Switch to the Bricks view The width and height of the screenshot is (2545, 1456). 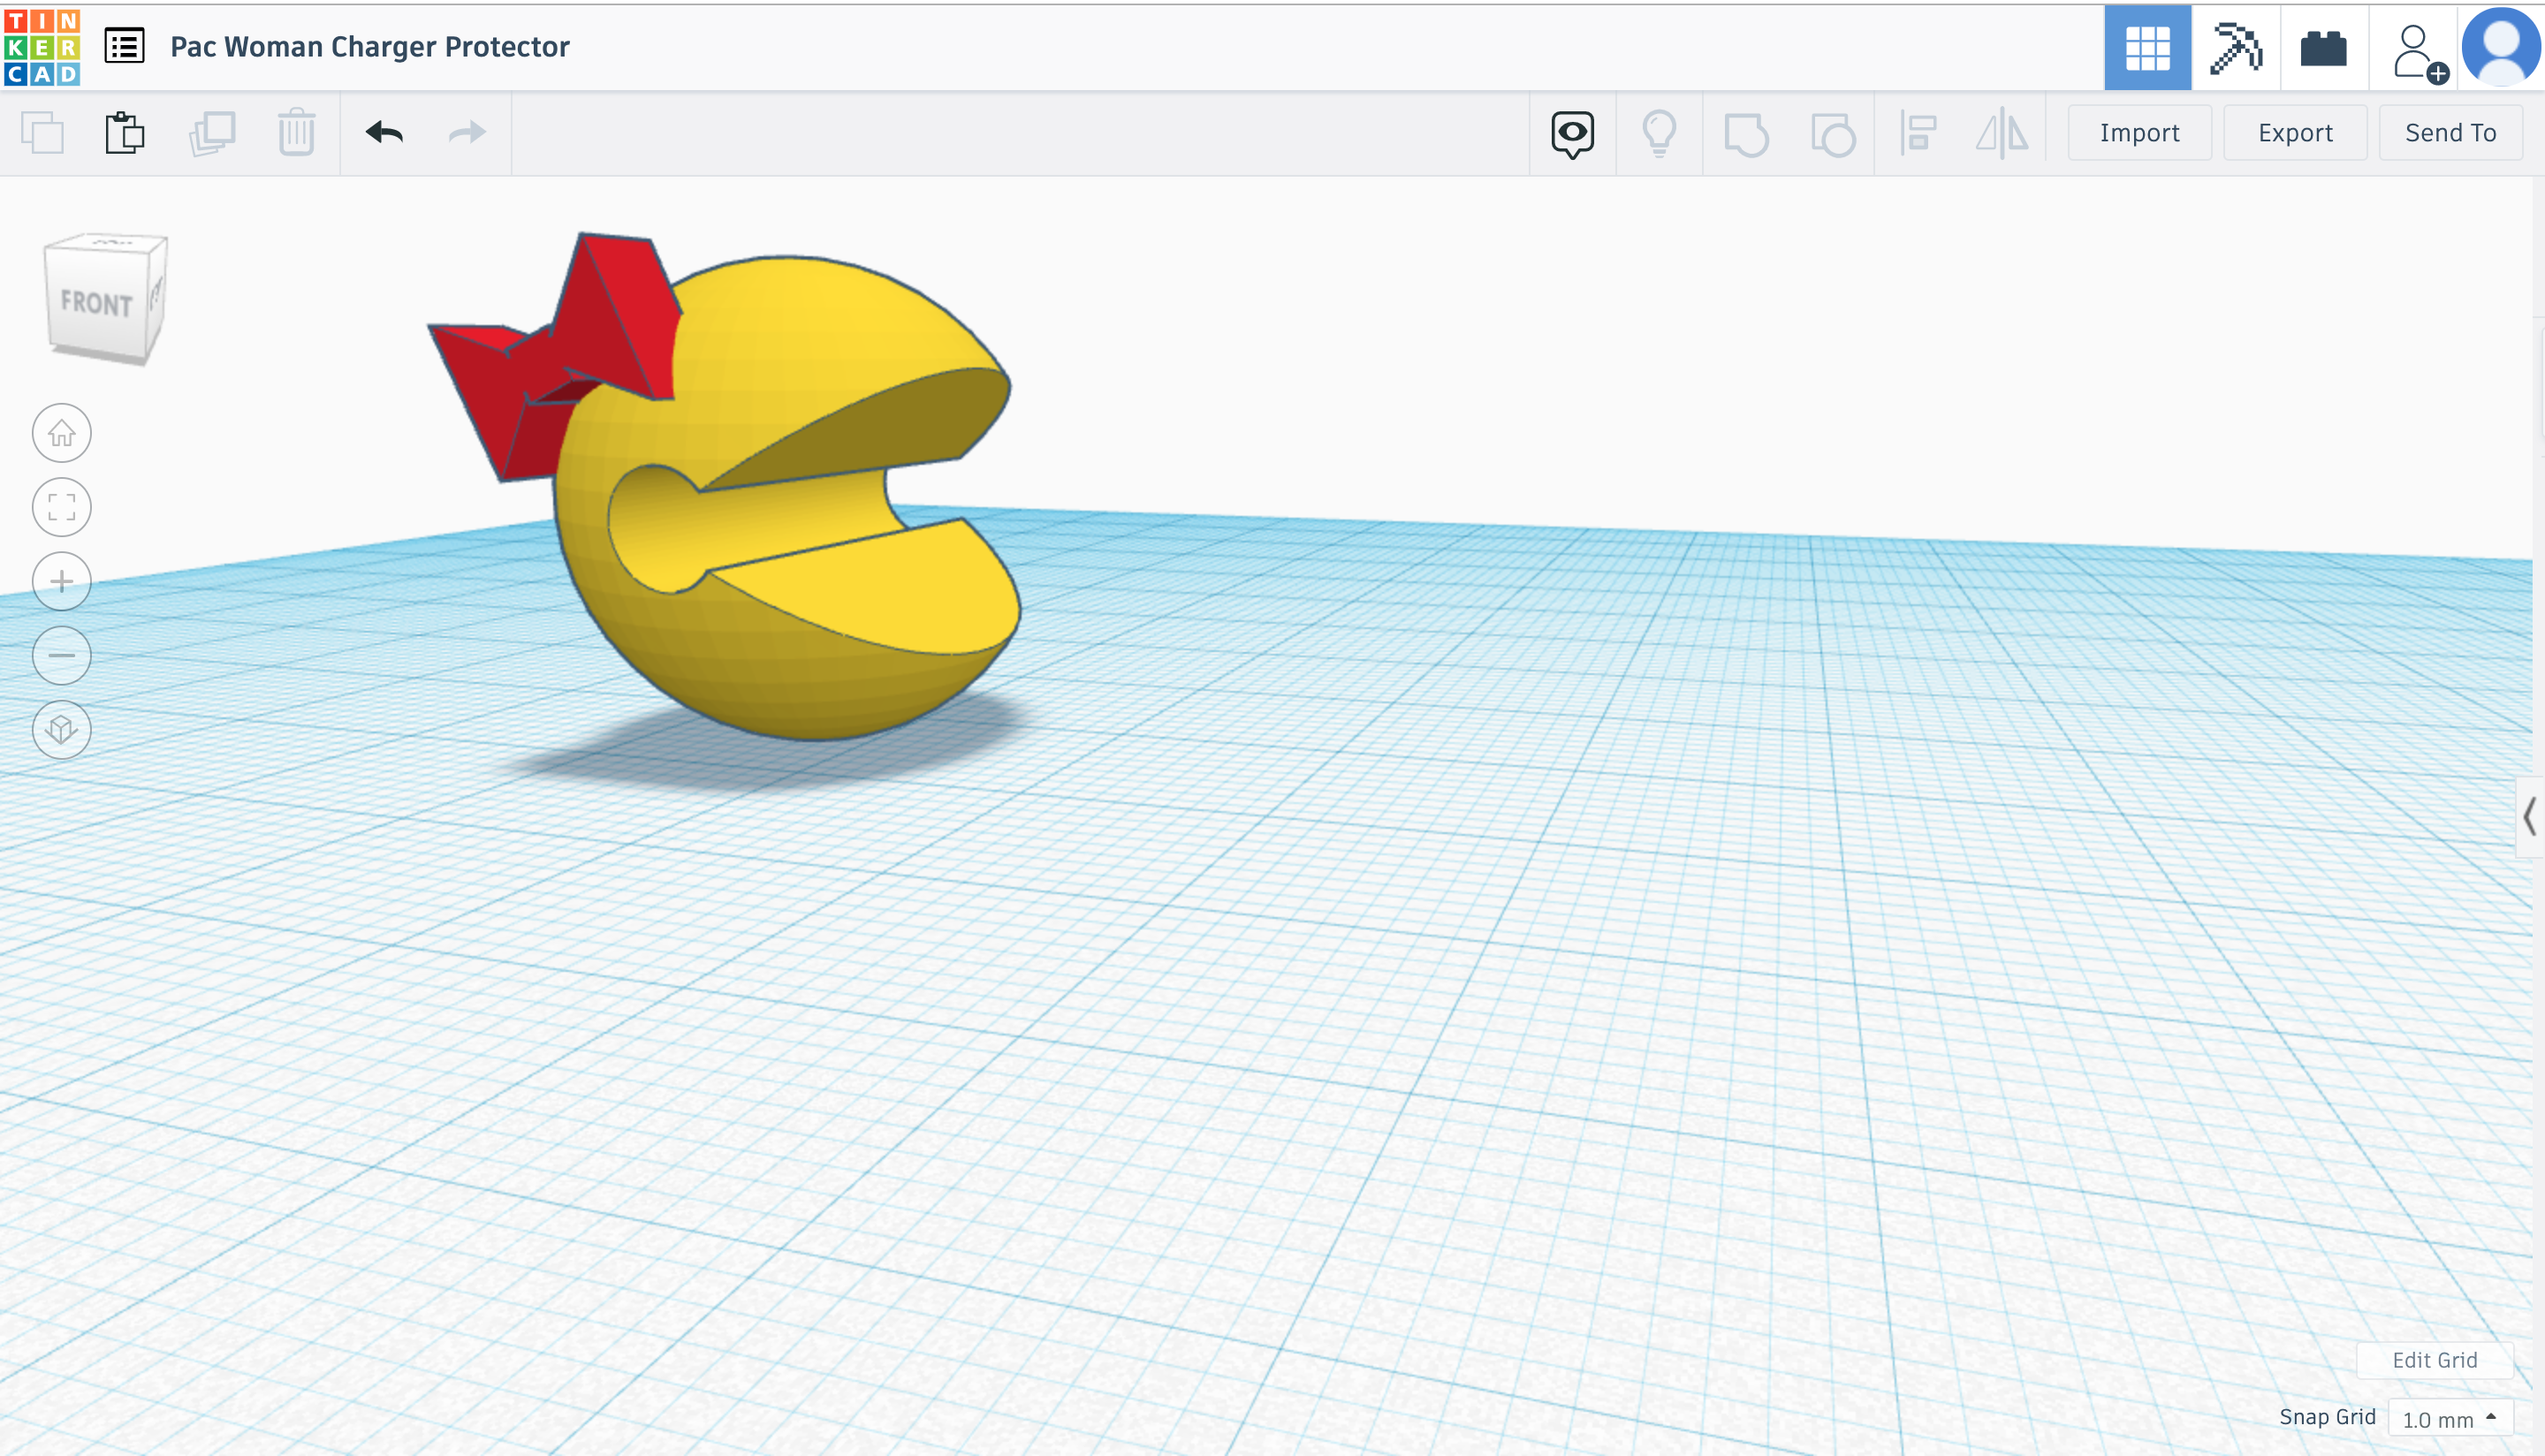click(2323, 47)
